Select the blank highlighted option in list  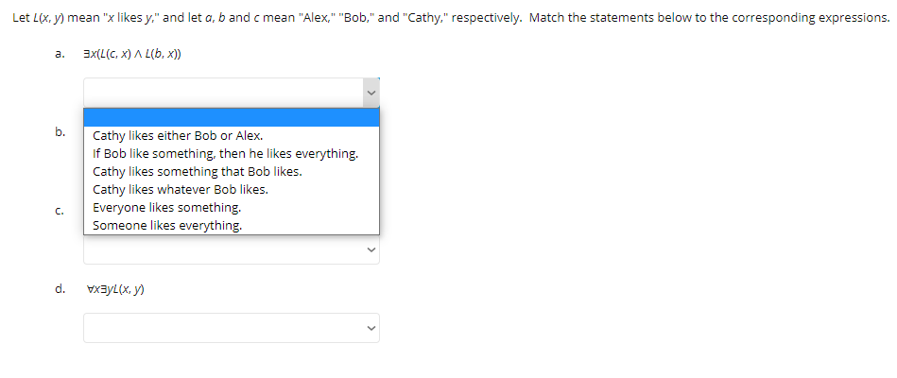pyautogui.click(x=232, y=117)
